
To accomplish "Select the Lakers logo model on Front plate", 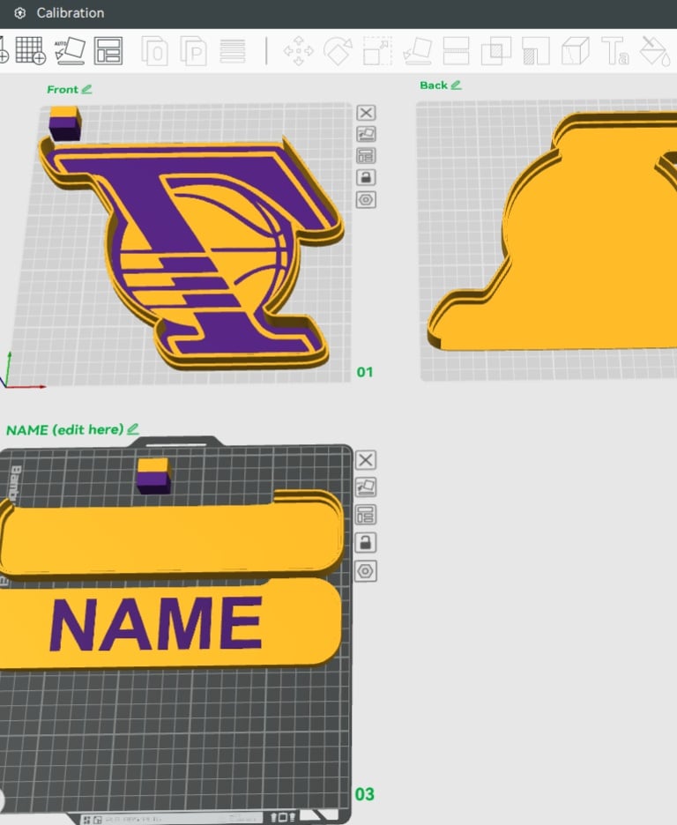I will click(x=192, y=253).
